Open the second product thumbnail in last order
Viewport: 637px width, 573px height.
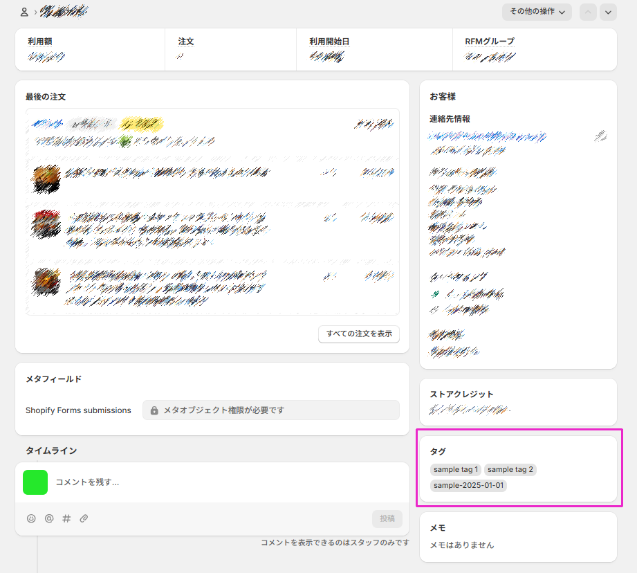46,224
